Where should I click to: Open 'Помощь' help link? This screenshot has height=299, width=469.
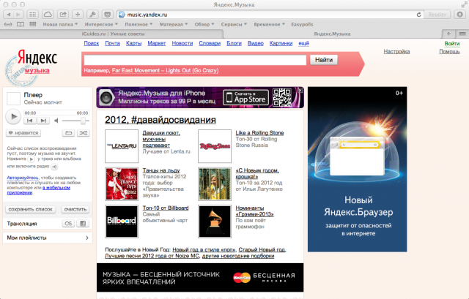click(449, 52)
